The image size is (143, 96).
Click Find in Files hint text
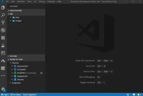click(89, 71)
